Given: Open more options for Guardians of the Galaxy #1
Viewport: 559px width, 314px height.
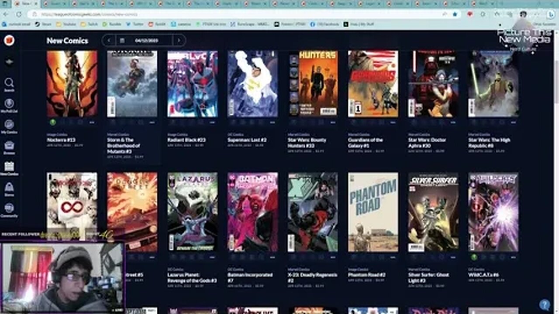Looking at the screenshot, I should [393, 123].
